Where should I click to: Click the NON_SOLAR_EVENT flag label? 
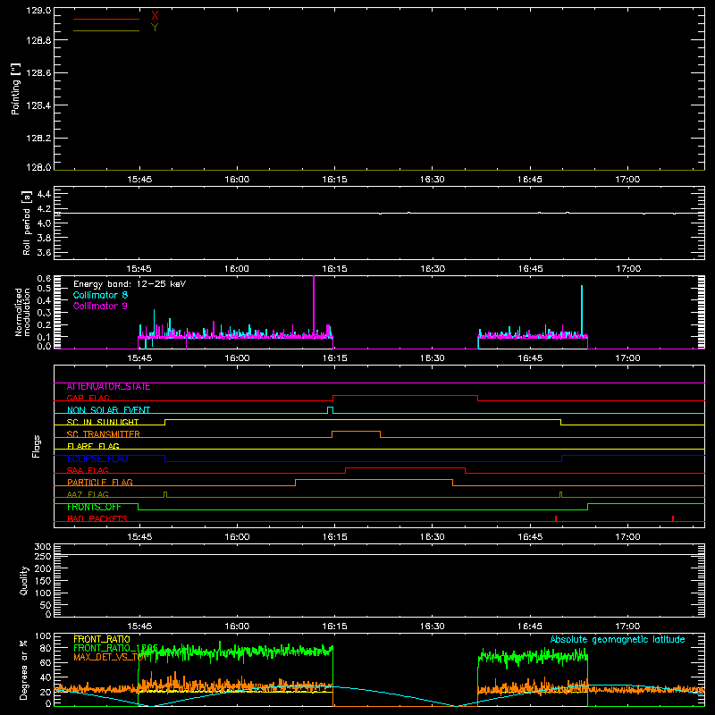tap(108, 410)
